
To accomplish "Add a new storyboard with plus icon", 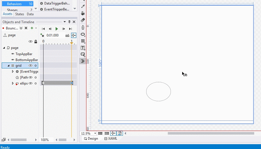I will (x=32, y=28).
